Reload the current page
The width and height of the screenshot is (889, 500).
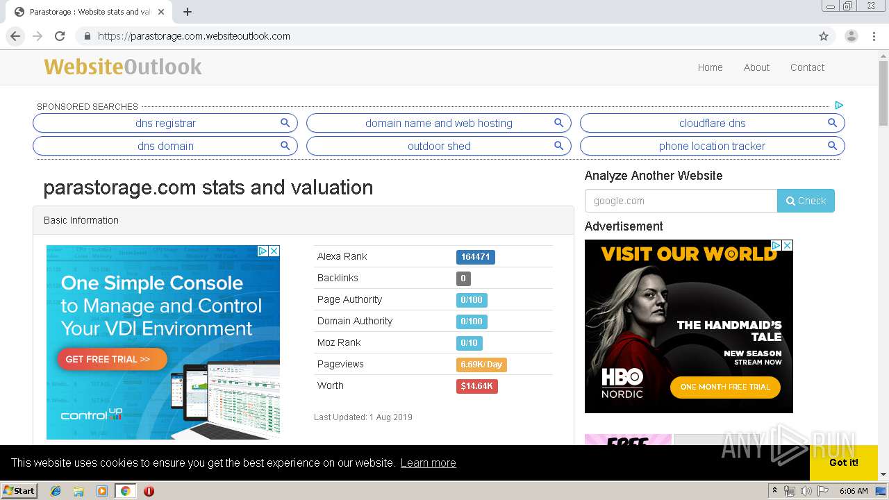60,36
